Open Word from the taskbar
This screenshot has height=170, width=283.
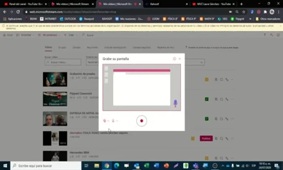[x=156, y=166]
